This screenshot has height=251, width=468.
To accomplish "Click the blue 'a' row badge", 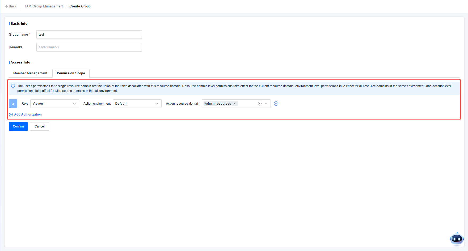I will 13,104.
